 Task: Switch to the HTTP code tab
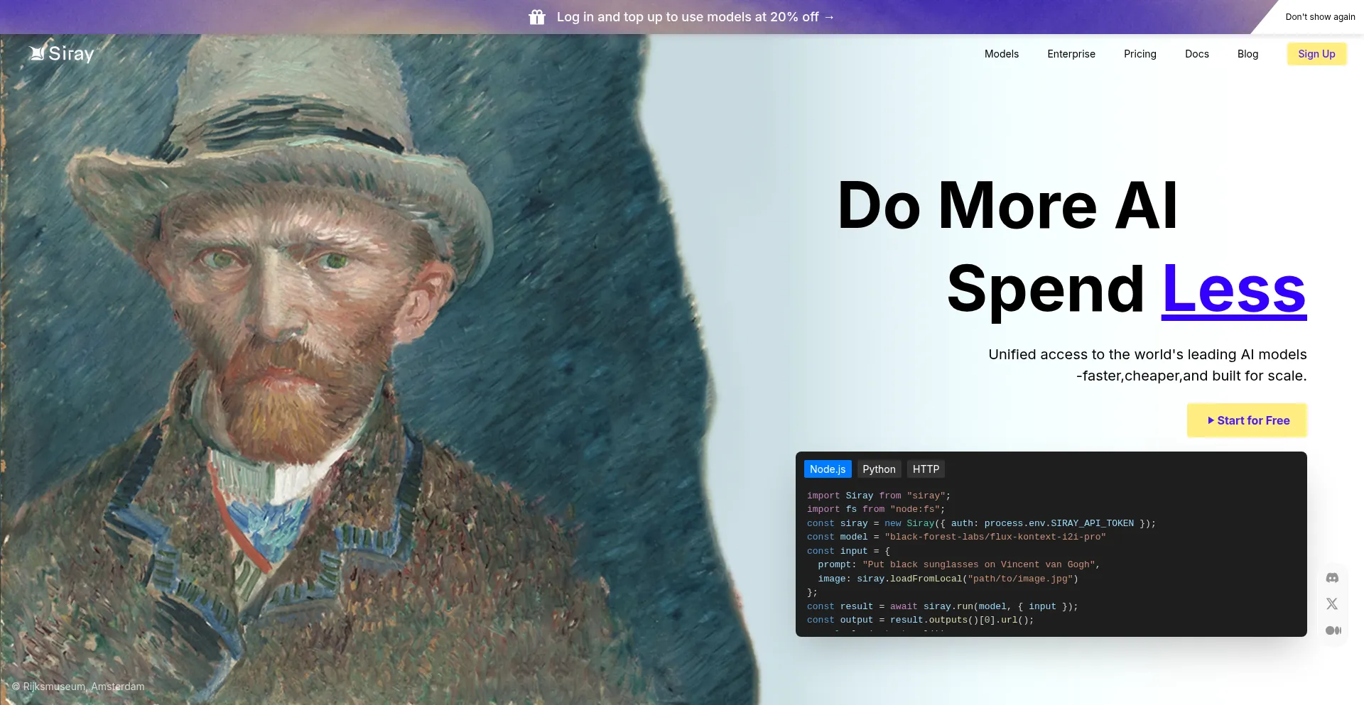coord(926,469)
